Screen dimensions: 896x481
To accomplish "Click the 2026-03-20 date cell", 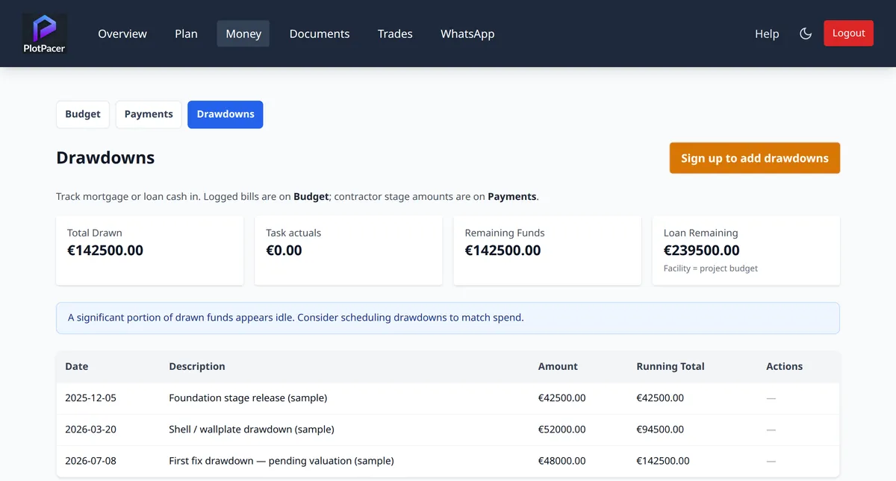I will tap(91, 430).
